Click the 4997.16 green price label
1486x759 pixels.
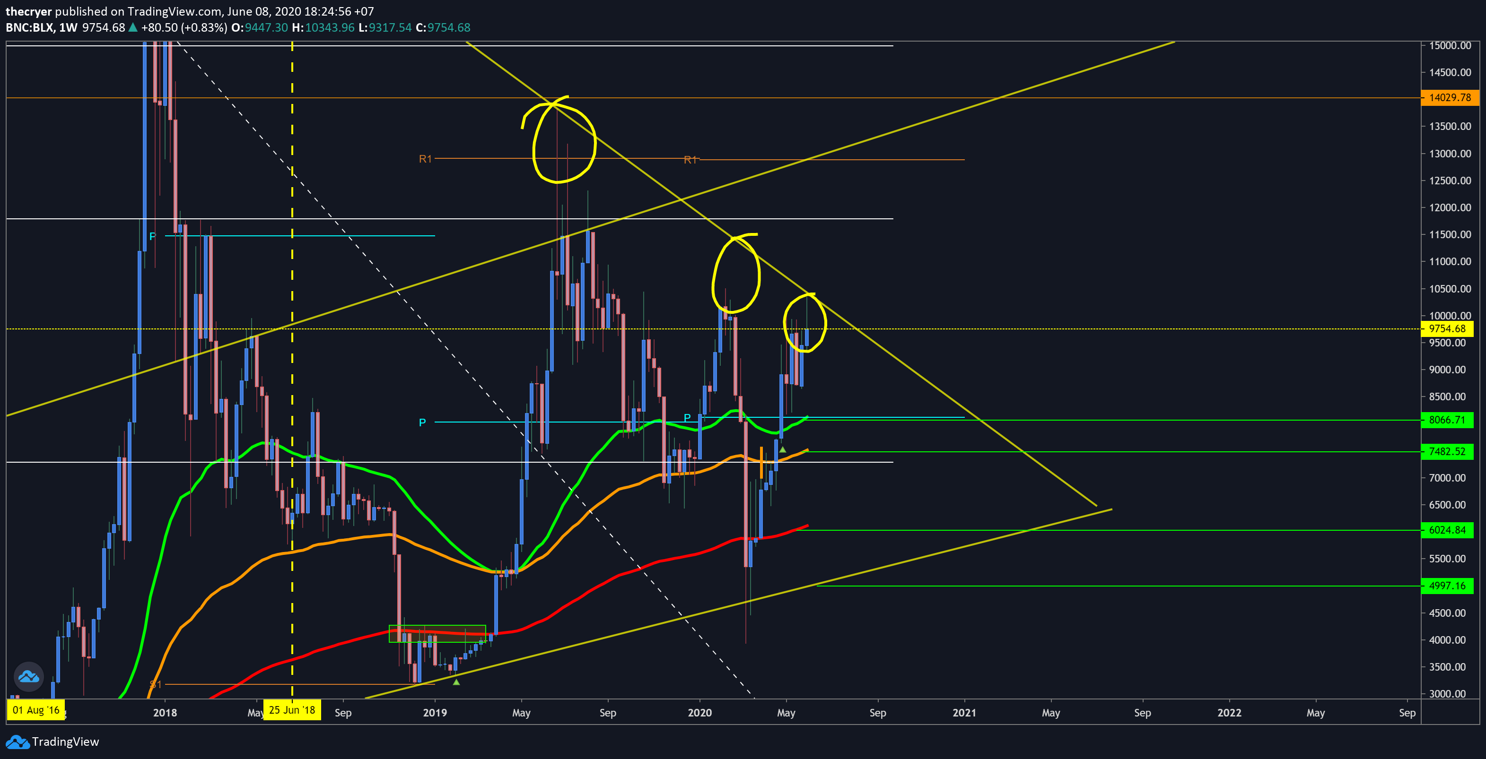[x=1447, y=586]
